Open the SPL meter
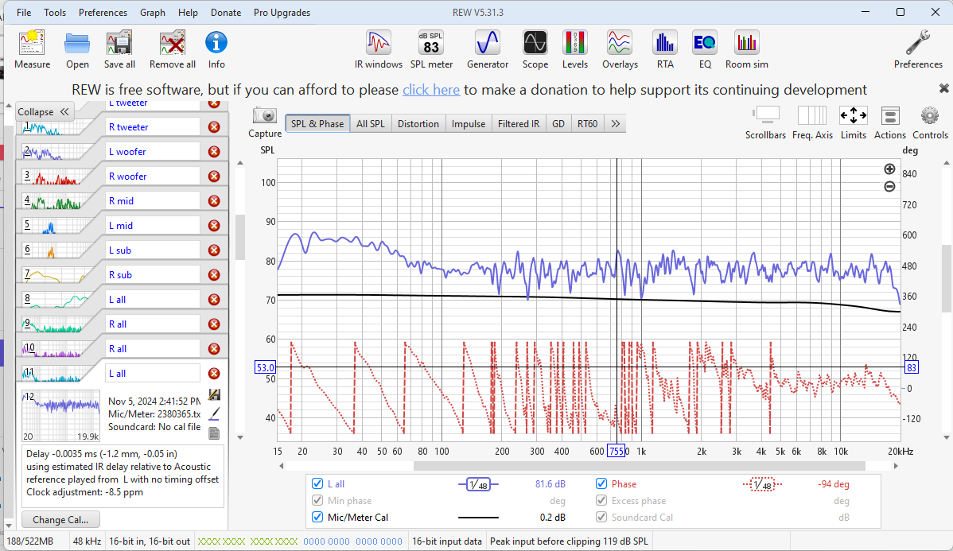953x551 pixels. (x=431, y=49)
